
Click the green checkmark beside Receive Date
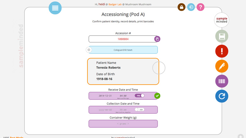[157, 96]
